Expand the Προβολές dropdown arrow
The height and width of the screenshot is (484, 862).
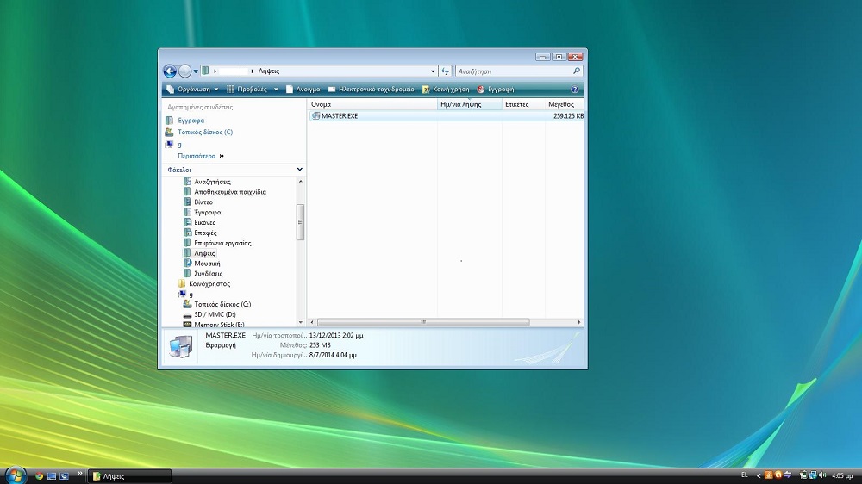click(x=276, y=89)
